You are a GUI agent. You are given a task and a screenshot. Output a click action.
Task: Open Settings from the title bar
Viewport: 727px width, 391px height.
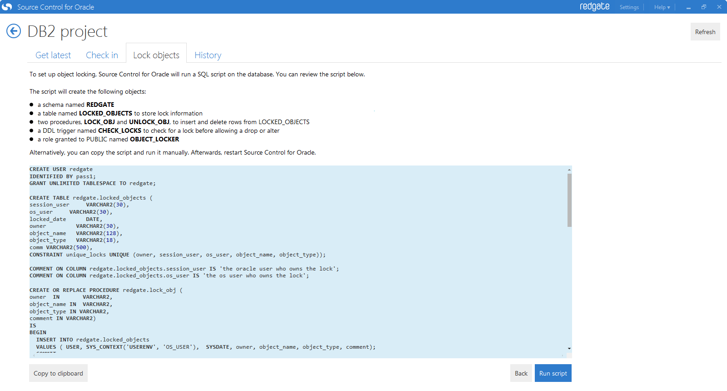[x=629, y=7]
